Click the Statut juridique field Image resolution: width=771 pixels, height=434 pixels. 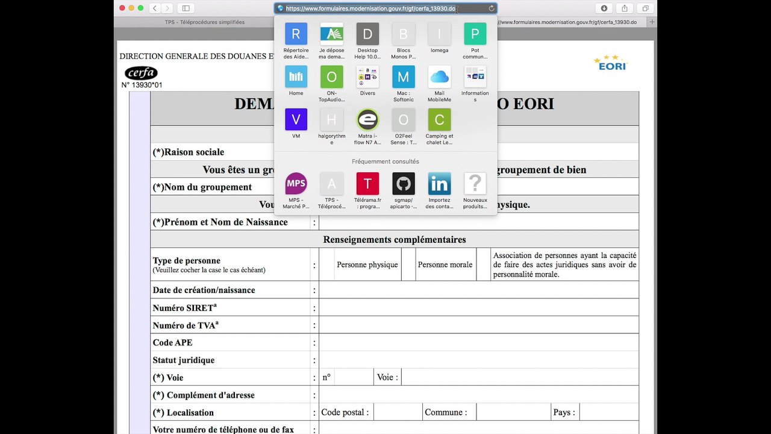[478, 360]
